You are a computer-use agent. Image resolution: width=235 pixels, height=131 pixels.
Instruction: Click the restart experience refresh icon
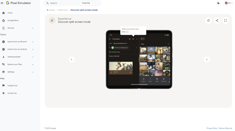pos(209,21)
